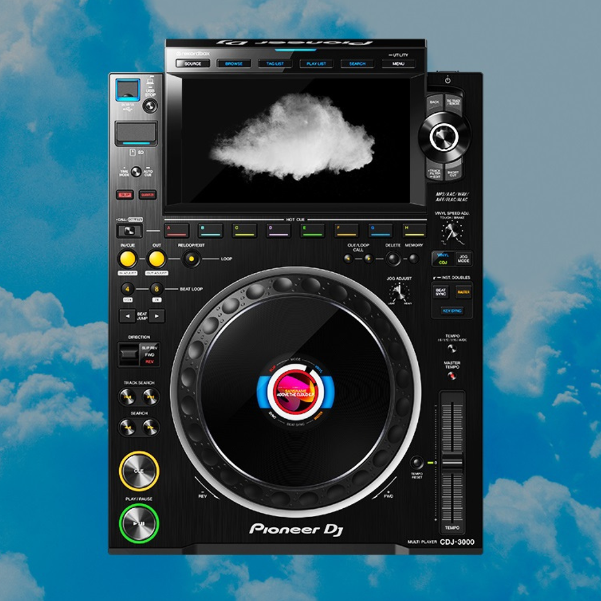This screenshot has width=601, height=601.
Task: Trigger Hot Cue E pad
Action: pos(312,230)
